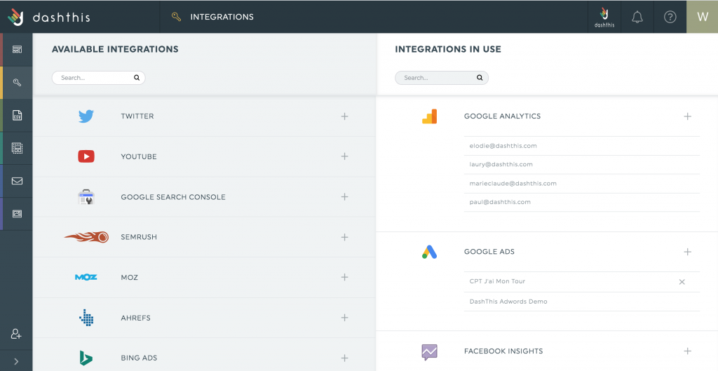Select the elodie@dashthis.com account
The width and height of the screenshot is (718, 371).
click(x=503, y=146)
